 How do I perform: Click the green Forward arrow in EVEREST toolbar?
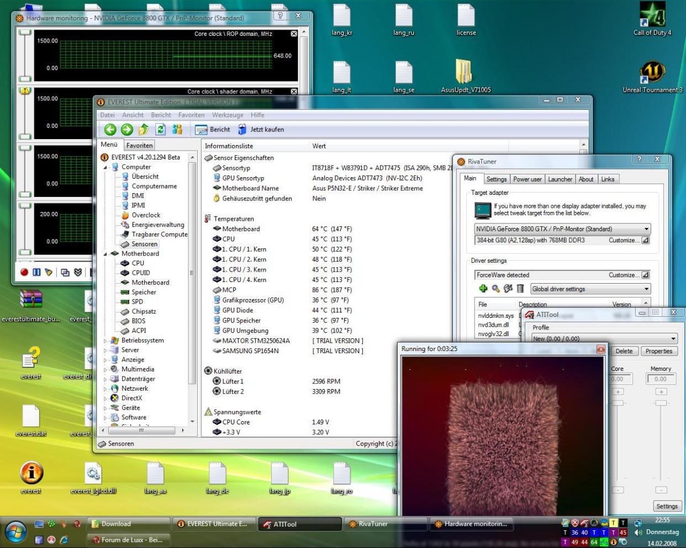pyautogui.click(x=127, y=129)
